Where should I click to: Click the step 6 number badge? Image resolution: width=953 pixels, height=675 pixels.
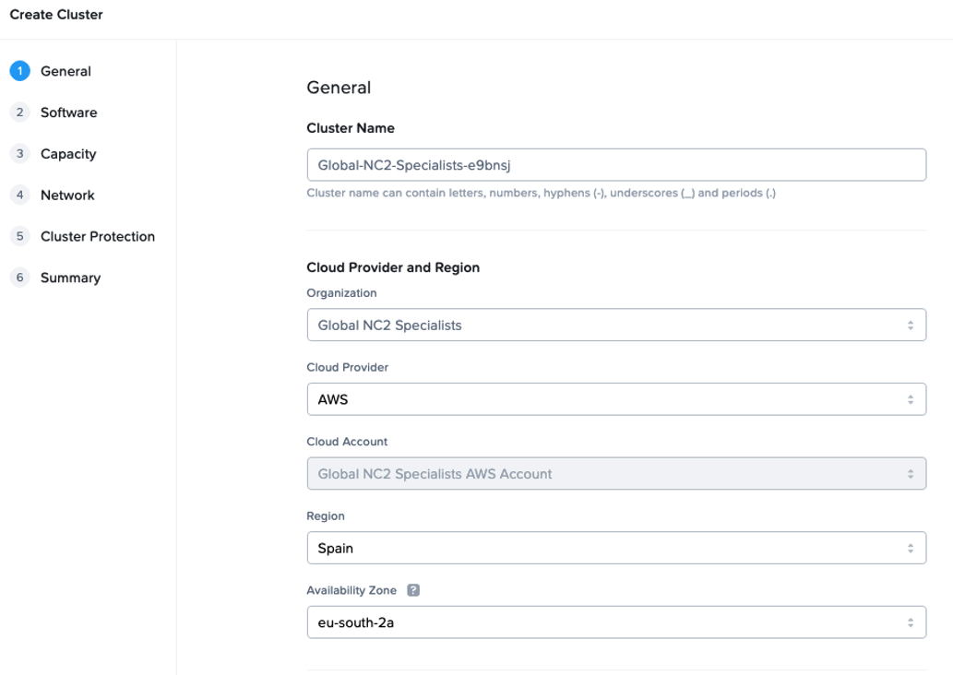(x=19, y=278)
